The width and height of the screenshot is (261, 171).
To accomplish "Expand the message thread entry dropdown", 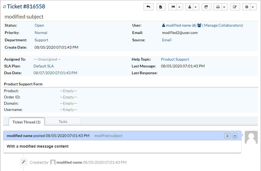I will tap(235, 136).
